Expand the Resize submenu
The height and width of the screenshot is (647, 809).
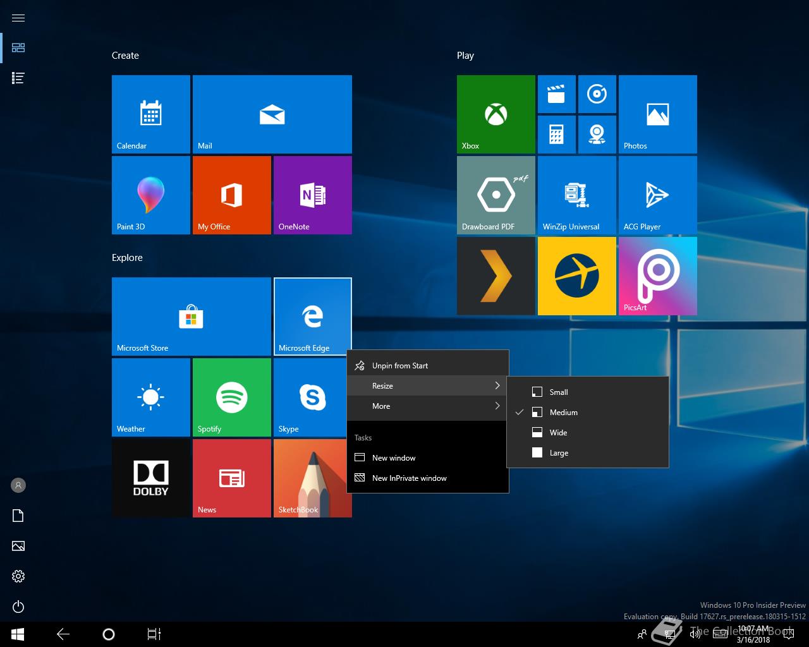428,386
